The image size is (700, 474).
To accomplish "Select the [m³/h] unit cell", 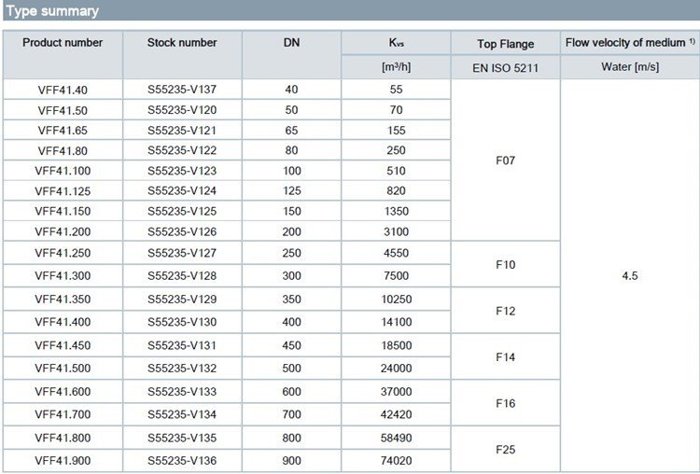I will (x=396, y=67).
